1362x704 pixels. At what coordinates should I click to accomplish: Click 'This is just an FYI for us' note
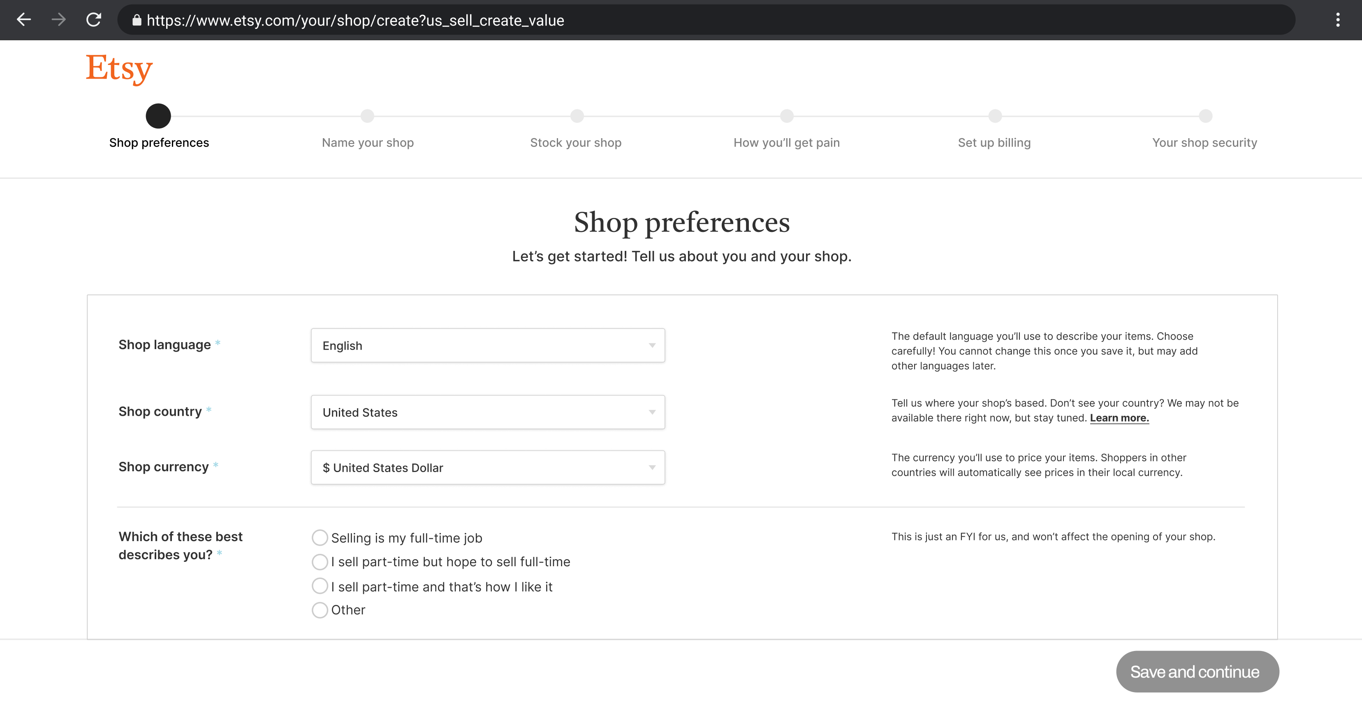click(x=1053, y=537)
